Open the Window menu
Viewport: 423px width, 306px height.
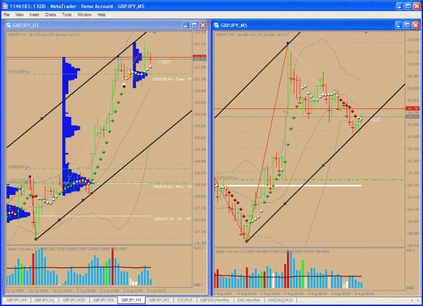(85, 15)
